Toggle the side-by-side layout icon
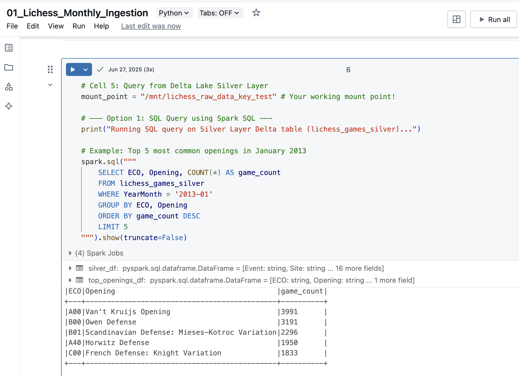Screen dimensions: 519x376 457,19
